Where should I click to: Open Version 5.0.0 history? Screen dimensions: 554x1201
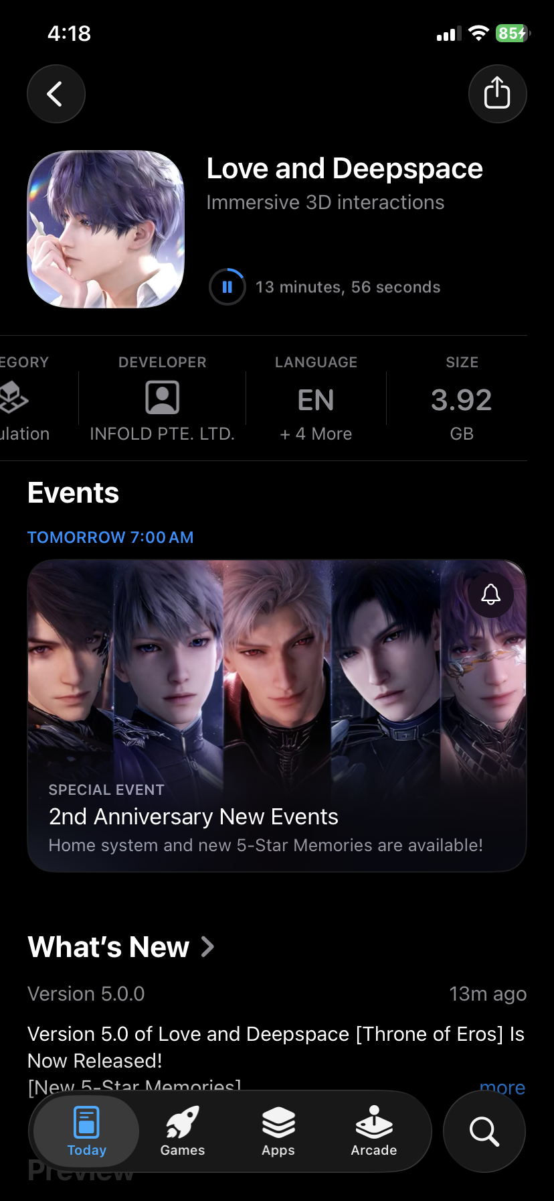coord(86,994)
